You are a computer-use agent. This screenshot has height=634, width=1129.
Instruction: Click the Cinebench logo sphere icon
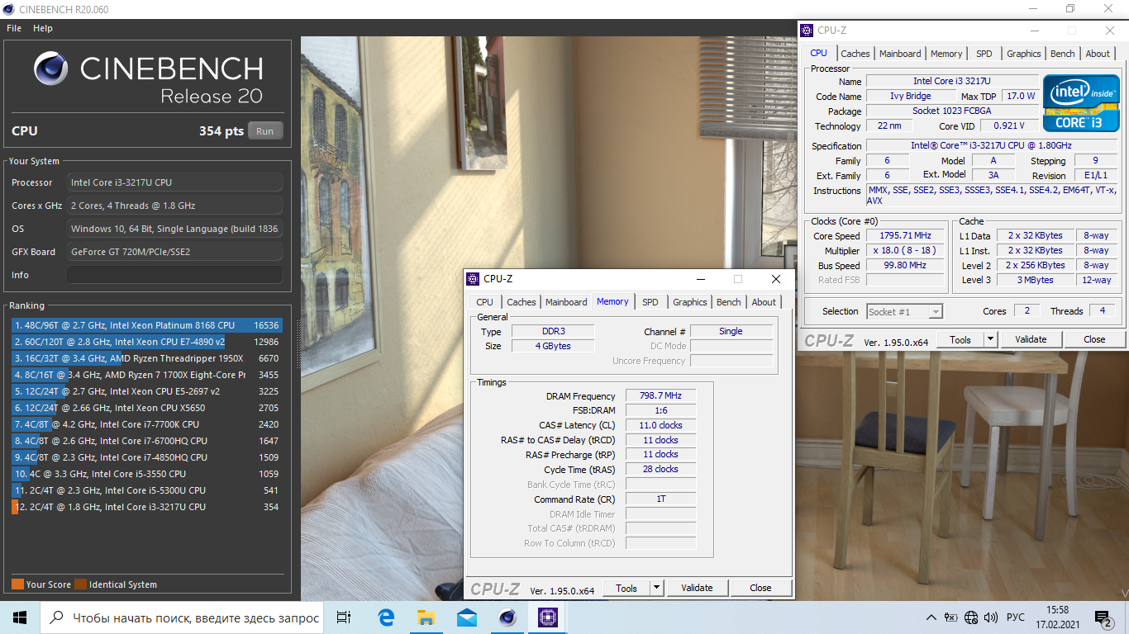[51, 69]
